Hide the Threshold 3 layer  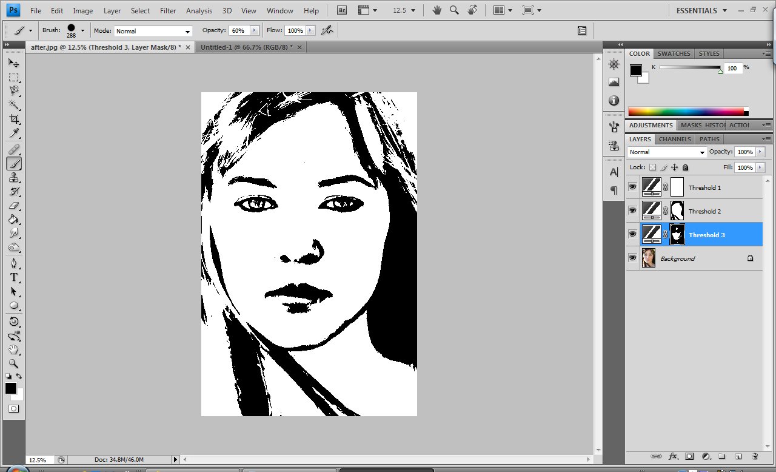(632, 234)
